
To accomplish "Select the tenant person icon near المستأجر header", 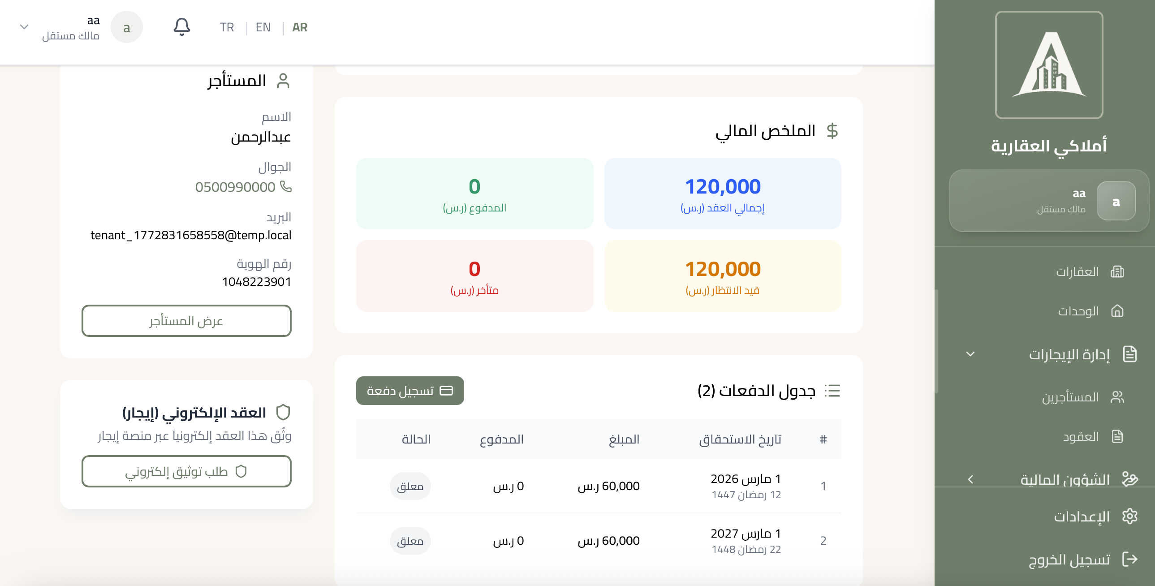I will point(284,81).
